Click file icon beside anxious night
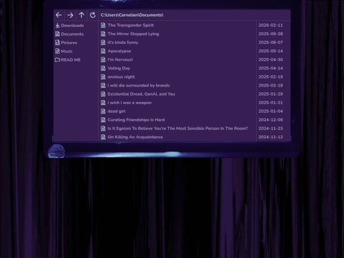Viewport: 344px width, 258px height. tap(103, 77)
